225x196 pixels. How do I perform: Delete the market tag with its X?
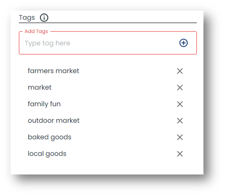coord(180,88)
